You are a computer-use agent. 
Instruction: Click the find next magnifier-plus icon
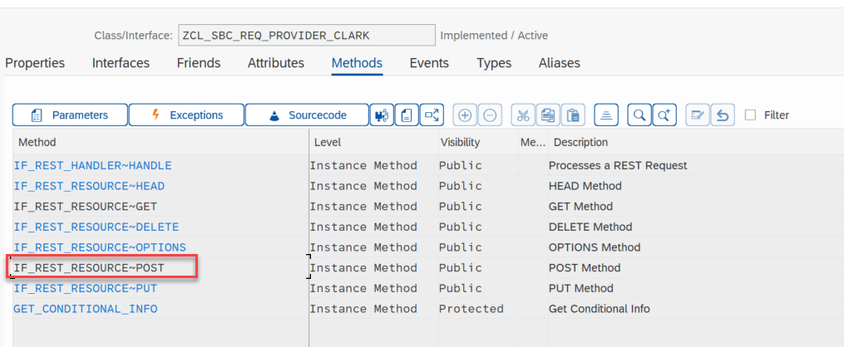(664, 115)
